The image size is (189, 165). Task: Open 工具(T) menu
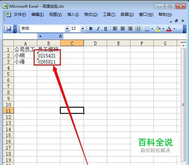(109, 14)
